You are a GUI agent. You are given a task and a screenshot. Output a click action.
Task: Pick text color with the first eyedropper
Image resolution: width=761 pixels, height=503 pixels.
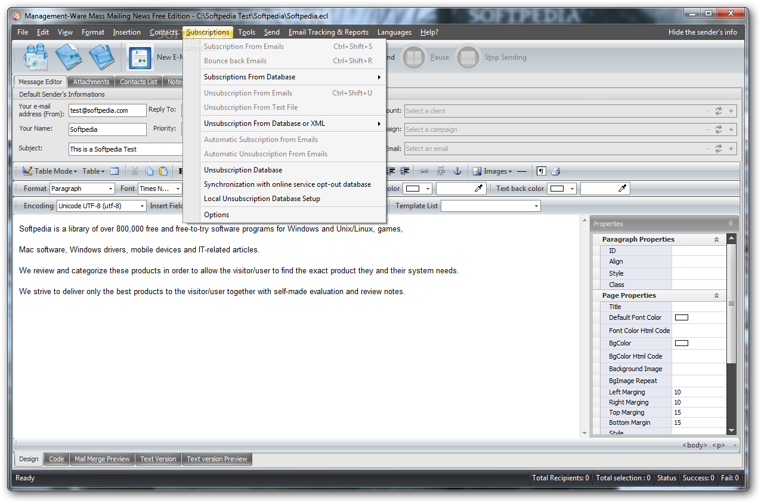(x=479, y=189)
